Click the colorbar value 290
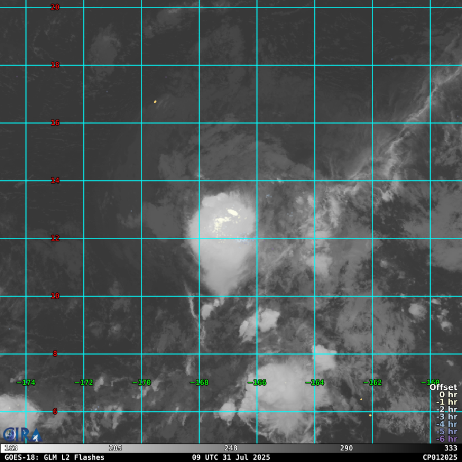The image size is (462, 462). [x=346, y=448]
